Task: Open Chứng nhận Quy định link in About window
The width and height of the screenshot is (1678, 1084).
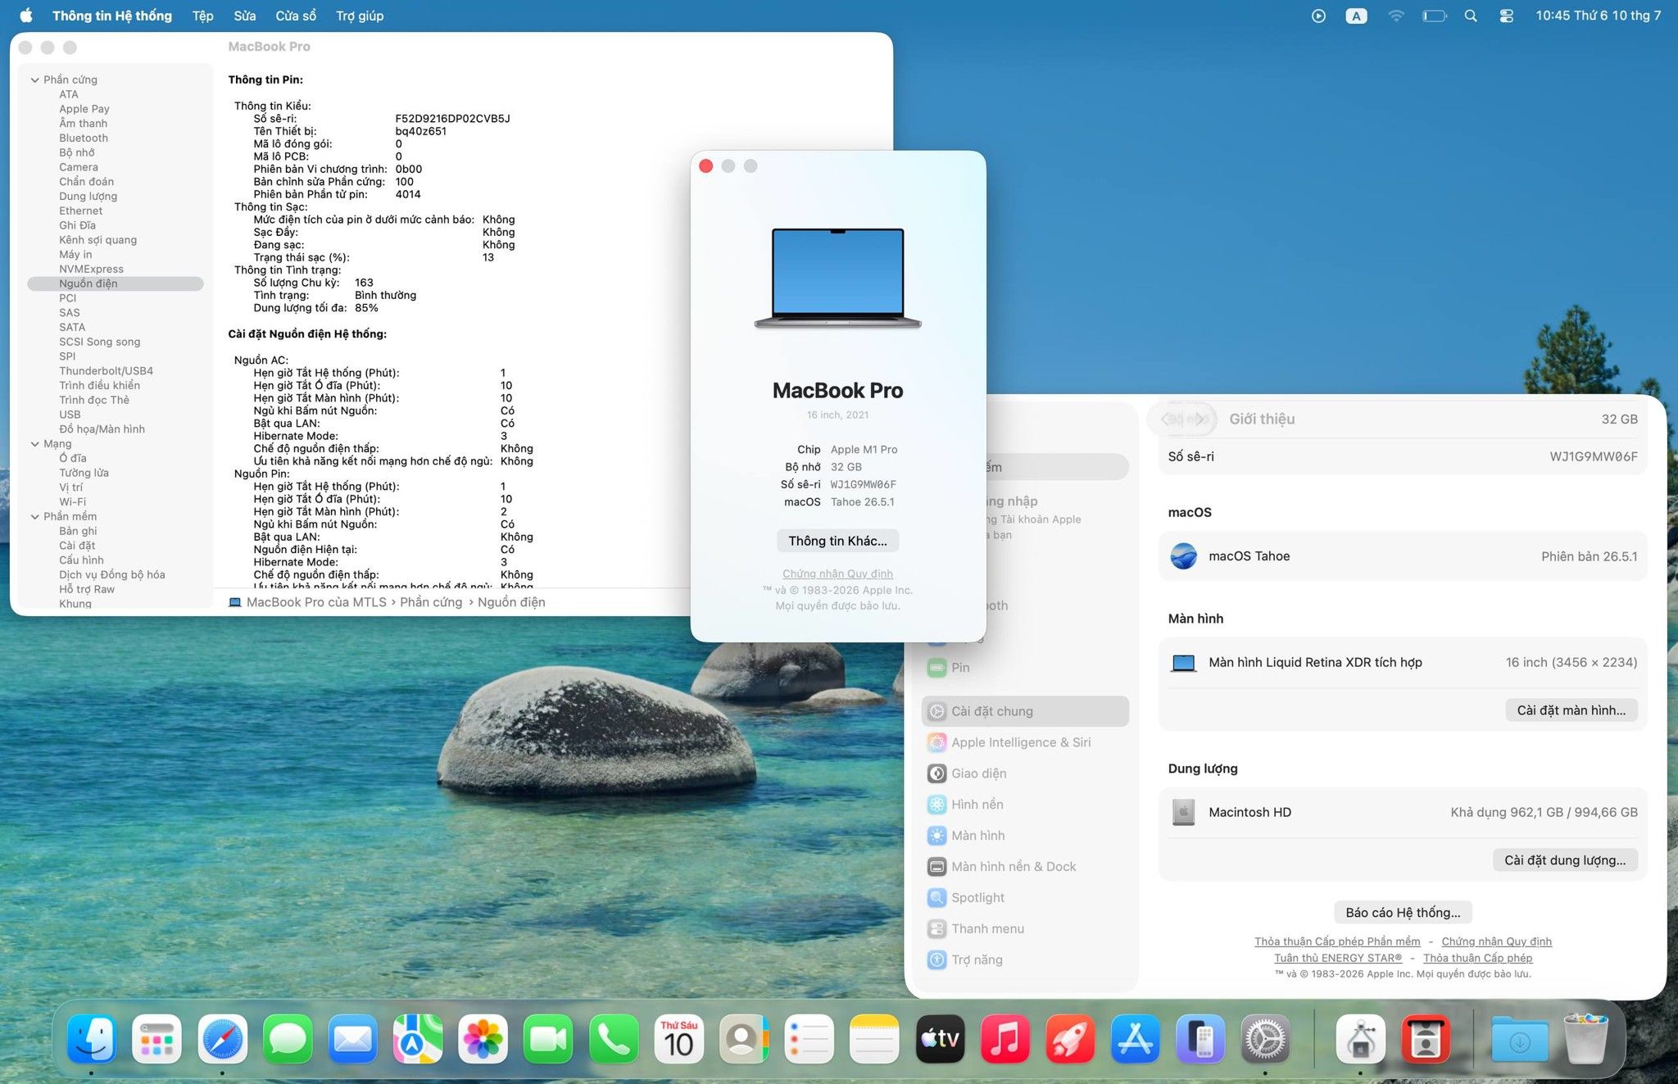Action: (837, 574)
